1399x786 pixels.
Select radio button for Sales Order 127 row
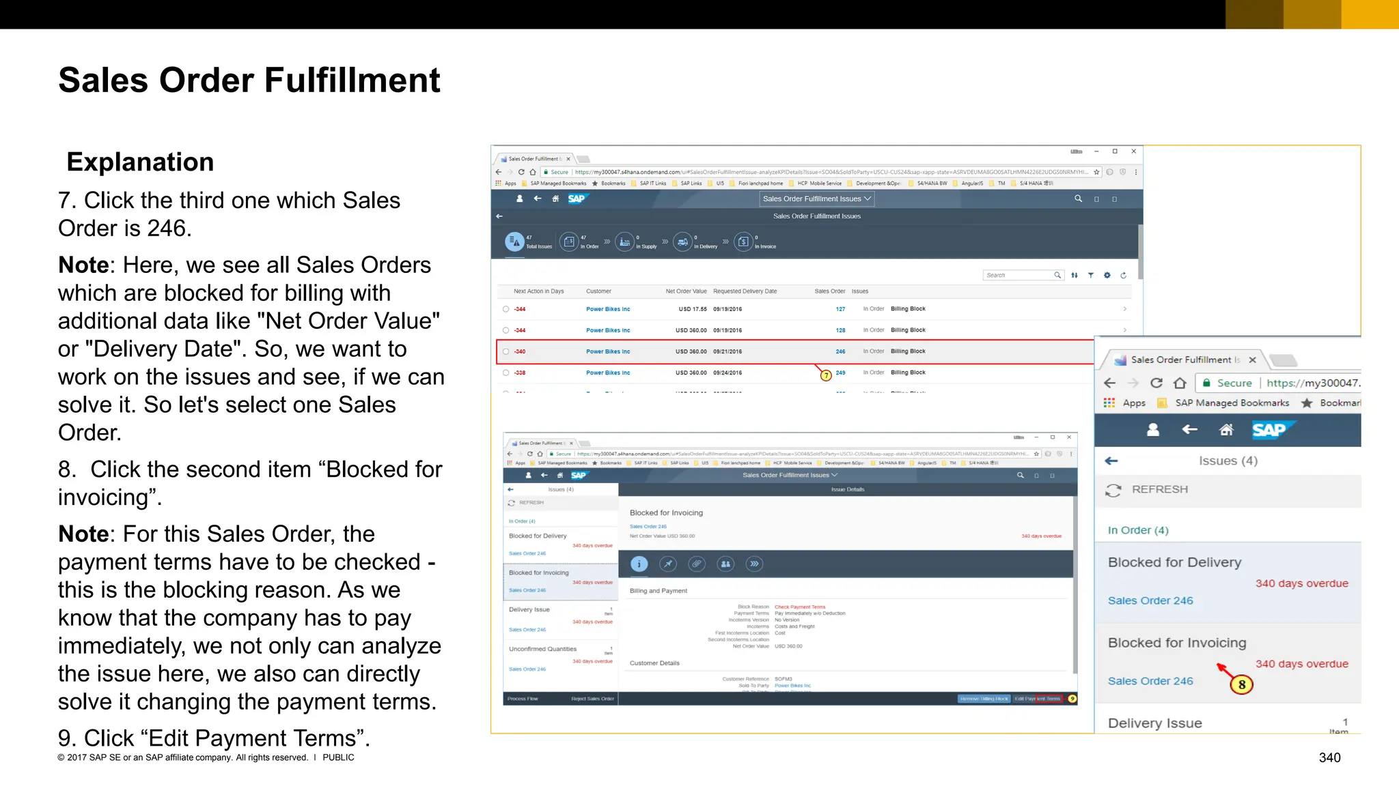pos(506,309)
